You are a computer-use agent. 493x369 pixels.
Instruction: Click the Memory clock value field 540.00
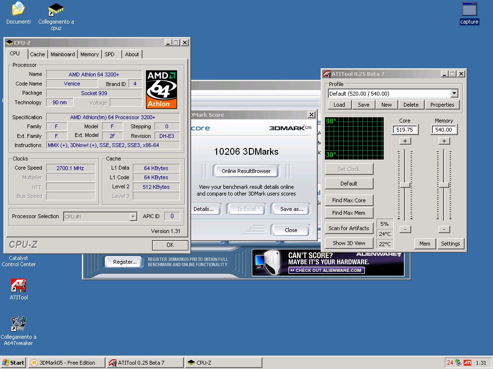pos(443,130)
